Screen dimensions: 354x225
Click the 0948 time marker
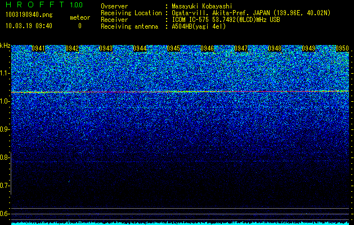pos(275,48)
